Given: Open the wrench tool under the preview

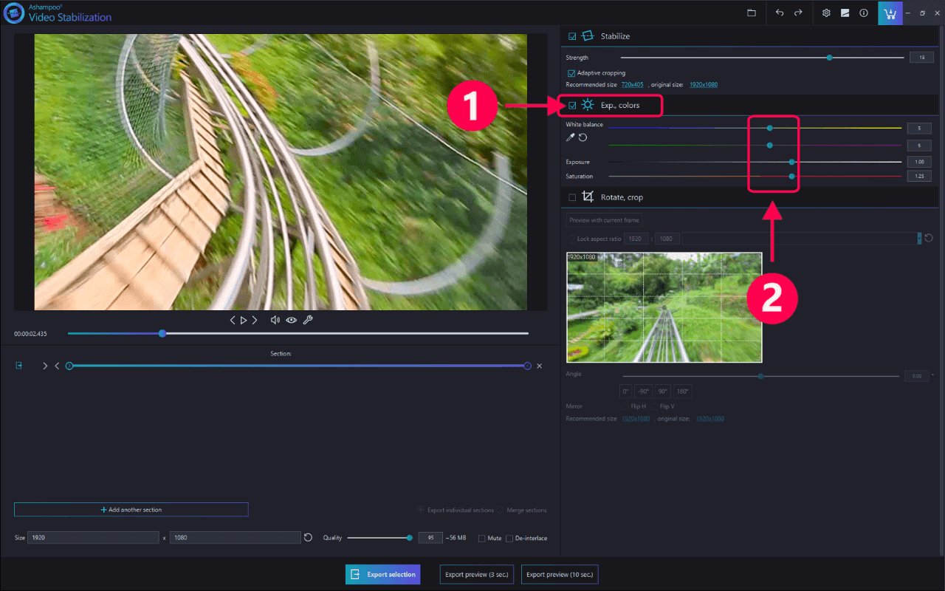Looking at the screenshot, I should coord(308,320).
